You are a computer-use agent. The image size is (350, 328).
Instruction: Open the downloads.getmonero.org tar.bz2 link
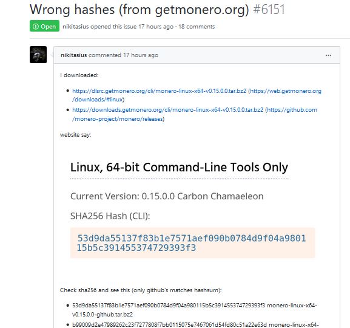coord(167,110)
